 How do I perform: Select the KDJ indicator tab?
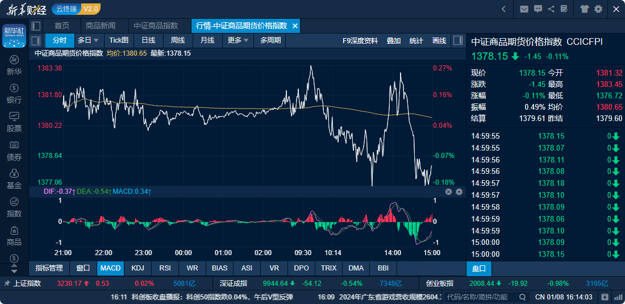pyautogui.click(x=137, y=268)
